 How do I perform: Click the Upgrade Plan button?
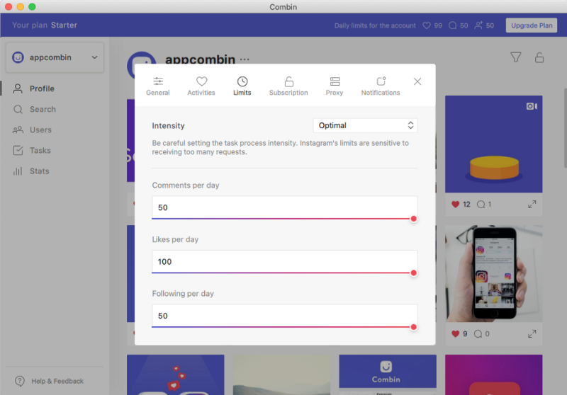tap(532, 25)
